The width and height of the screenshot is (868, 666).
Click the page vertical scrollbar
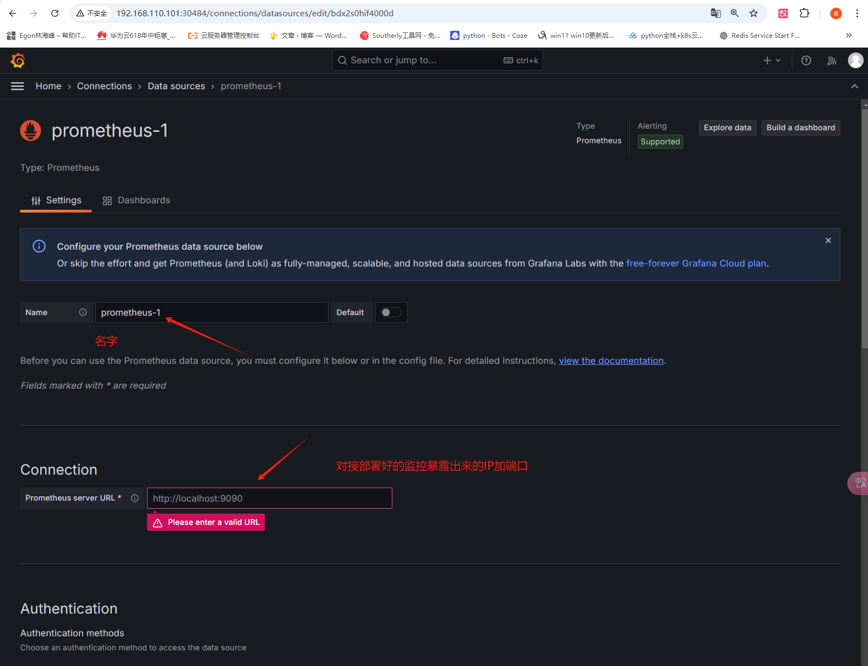point(865,229)
